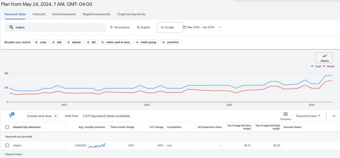Click the Low competition cell
Screen dimensions: 340x158
[169, 145]
